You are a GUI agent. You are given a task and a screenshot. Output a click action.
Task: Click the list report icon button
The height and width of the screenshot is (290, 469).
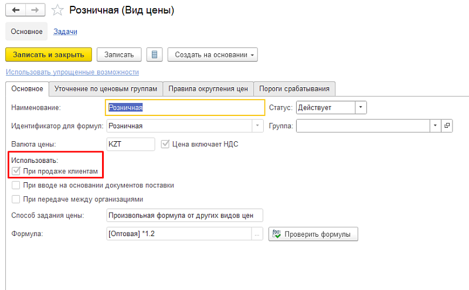click(x=155, y=54)
